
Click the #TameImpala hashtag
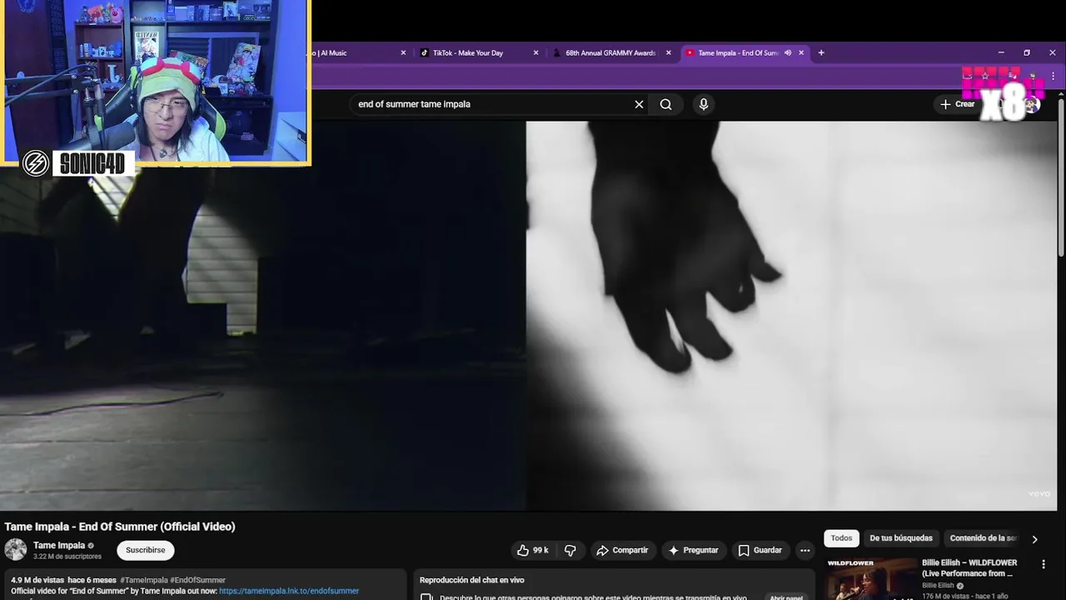143,580
